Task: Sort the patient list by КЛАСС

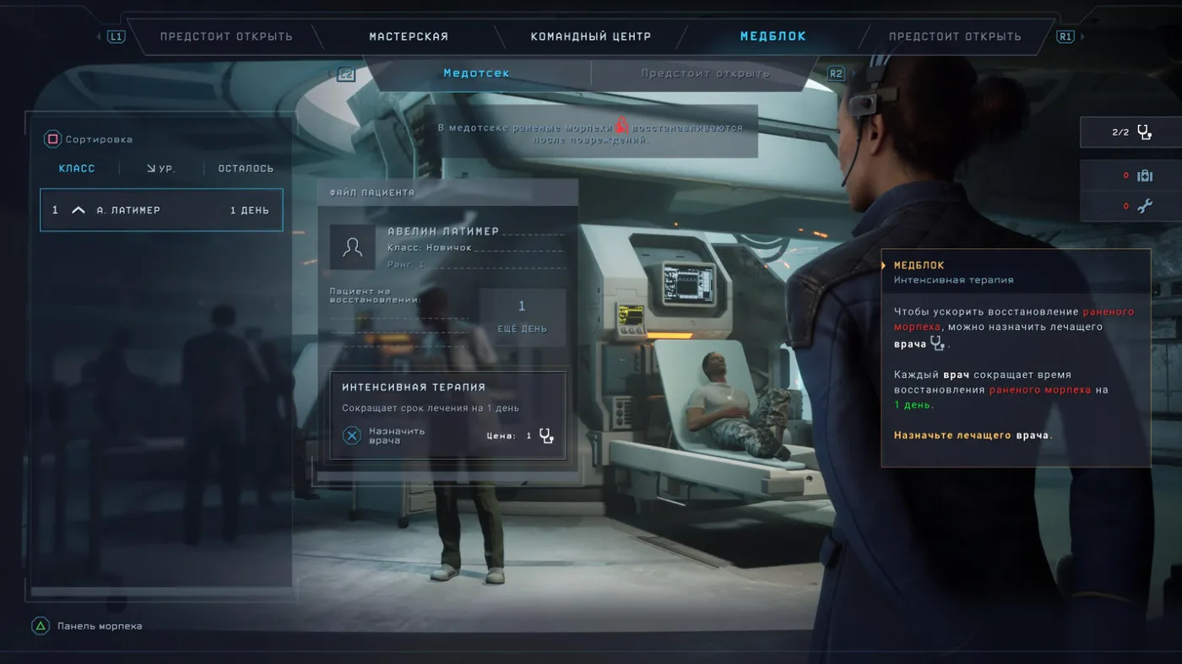Action: pos(77,169)
